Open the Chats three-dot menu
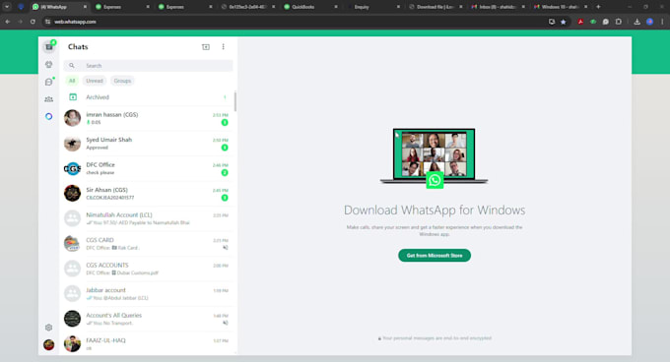670x362 pixels. tap(223, 47)
